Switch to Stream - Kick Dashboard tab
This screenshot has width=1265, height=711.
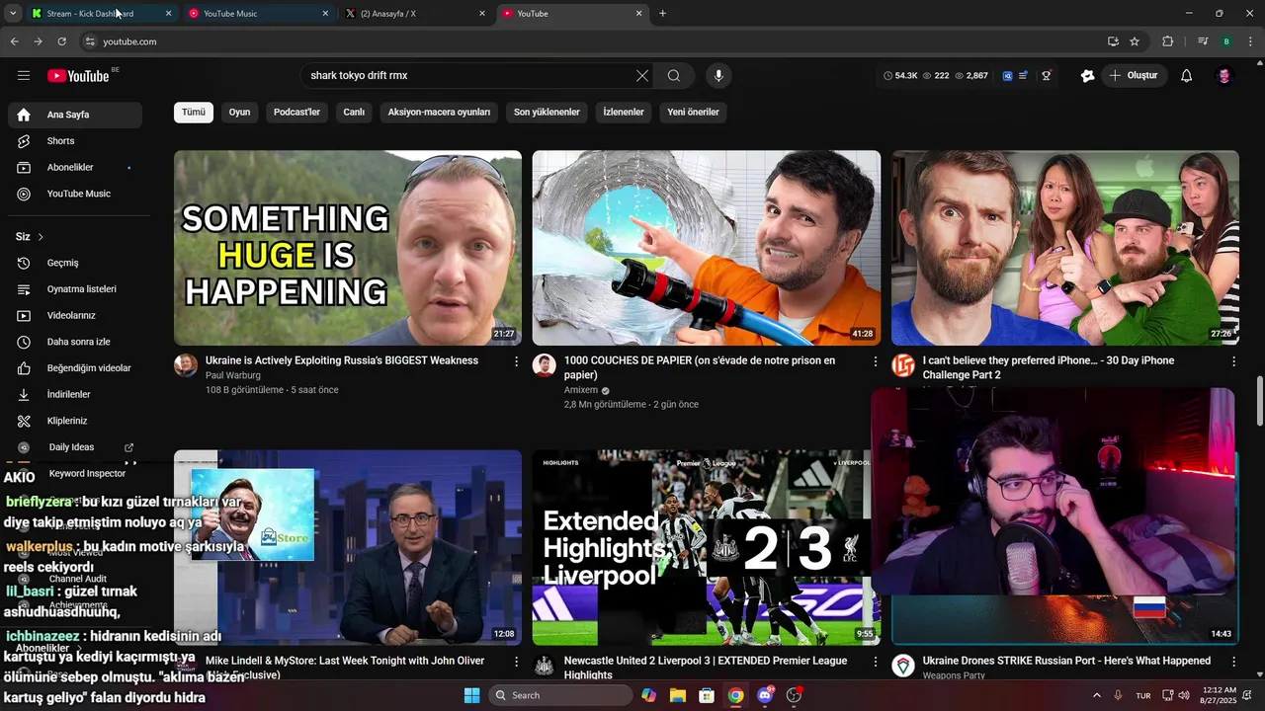tap(102, 14)
